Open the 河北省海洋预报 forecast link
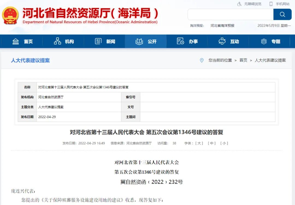295x205 pixels. [222, 25]
